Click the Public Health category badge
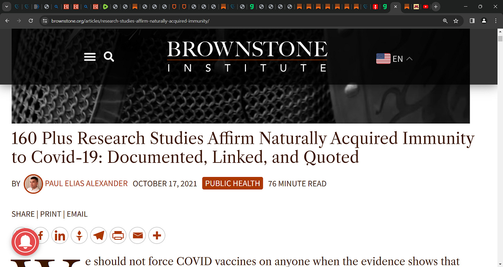 (x=232, y=184)
